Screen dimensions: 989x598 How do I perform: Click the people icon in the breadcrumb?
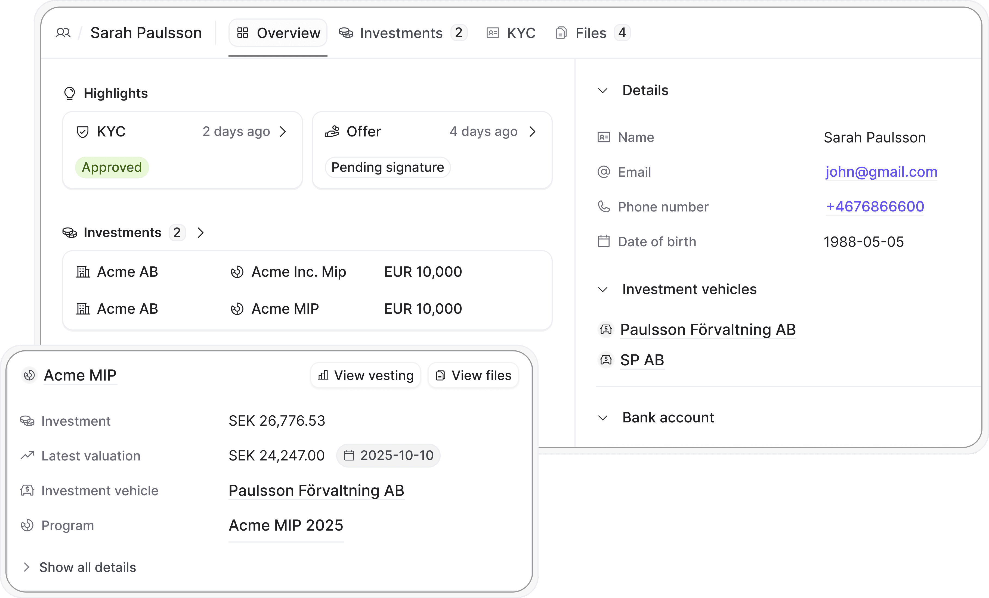point(63,33)
